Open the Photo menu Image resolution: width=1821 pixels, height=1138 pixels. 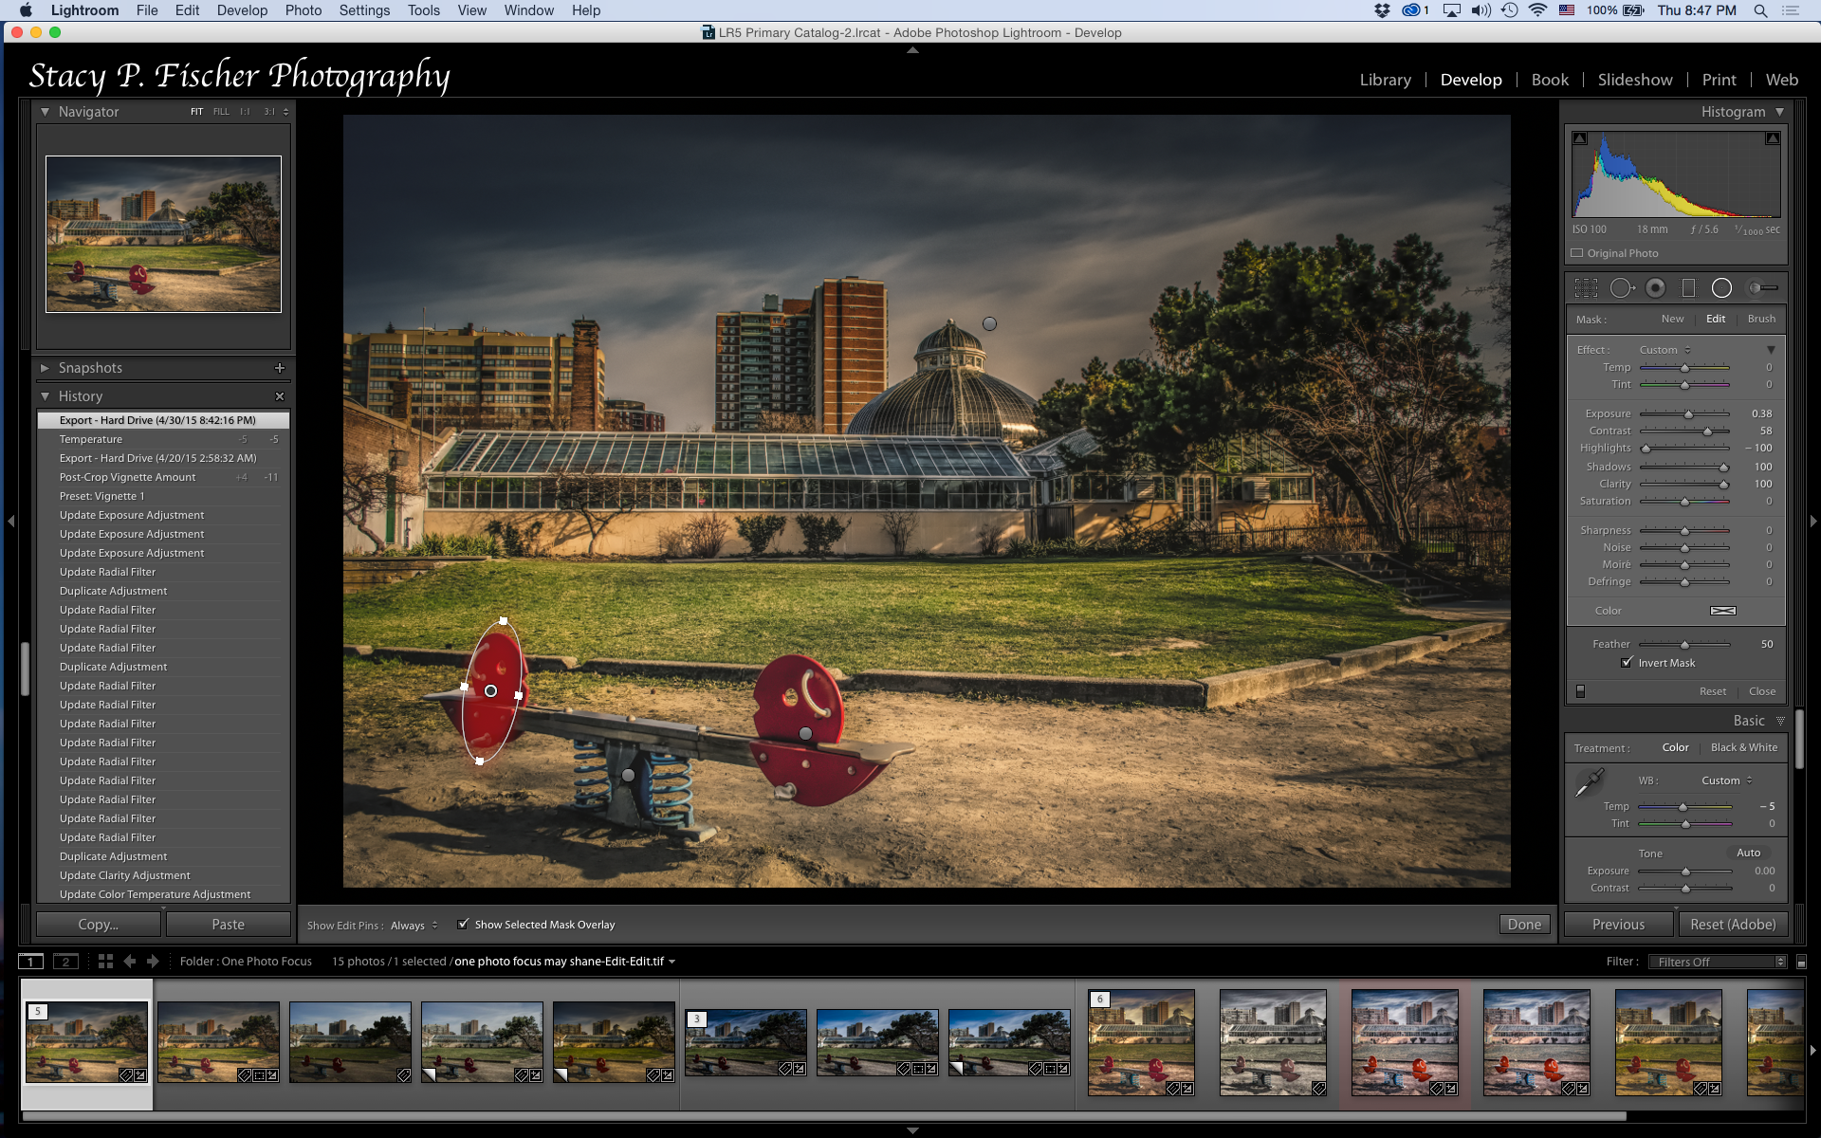click(x=303, y=10)
